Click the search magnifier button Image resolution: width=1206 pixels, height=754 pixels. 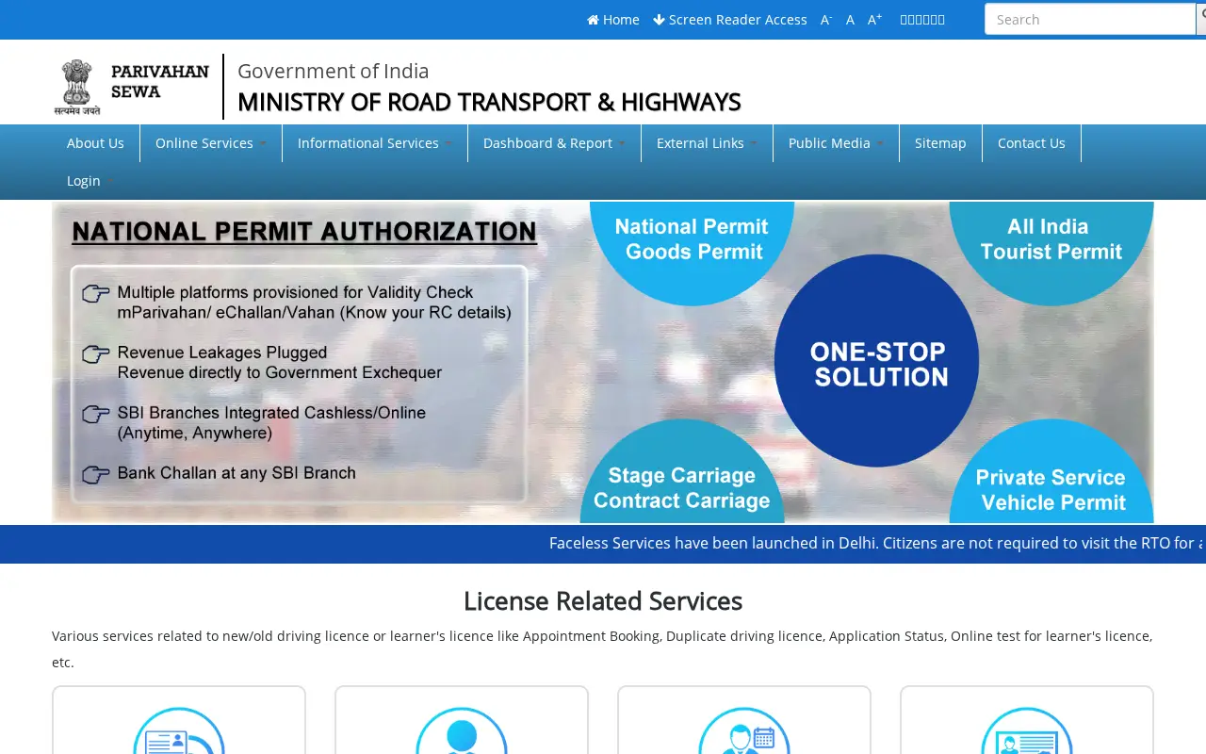point(1201,19)
